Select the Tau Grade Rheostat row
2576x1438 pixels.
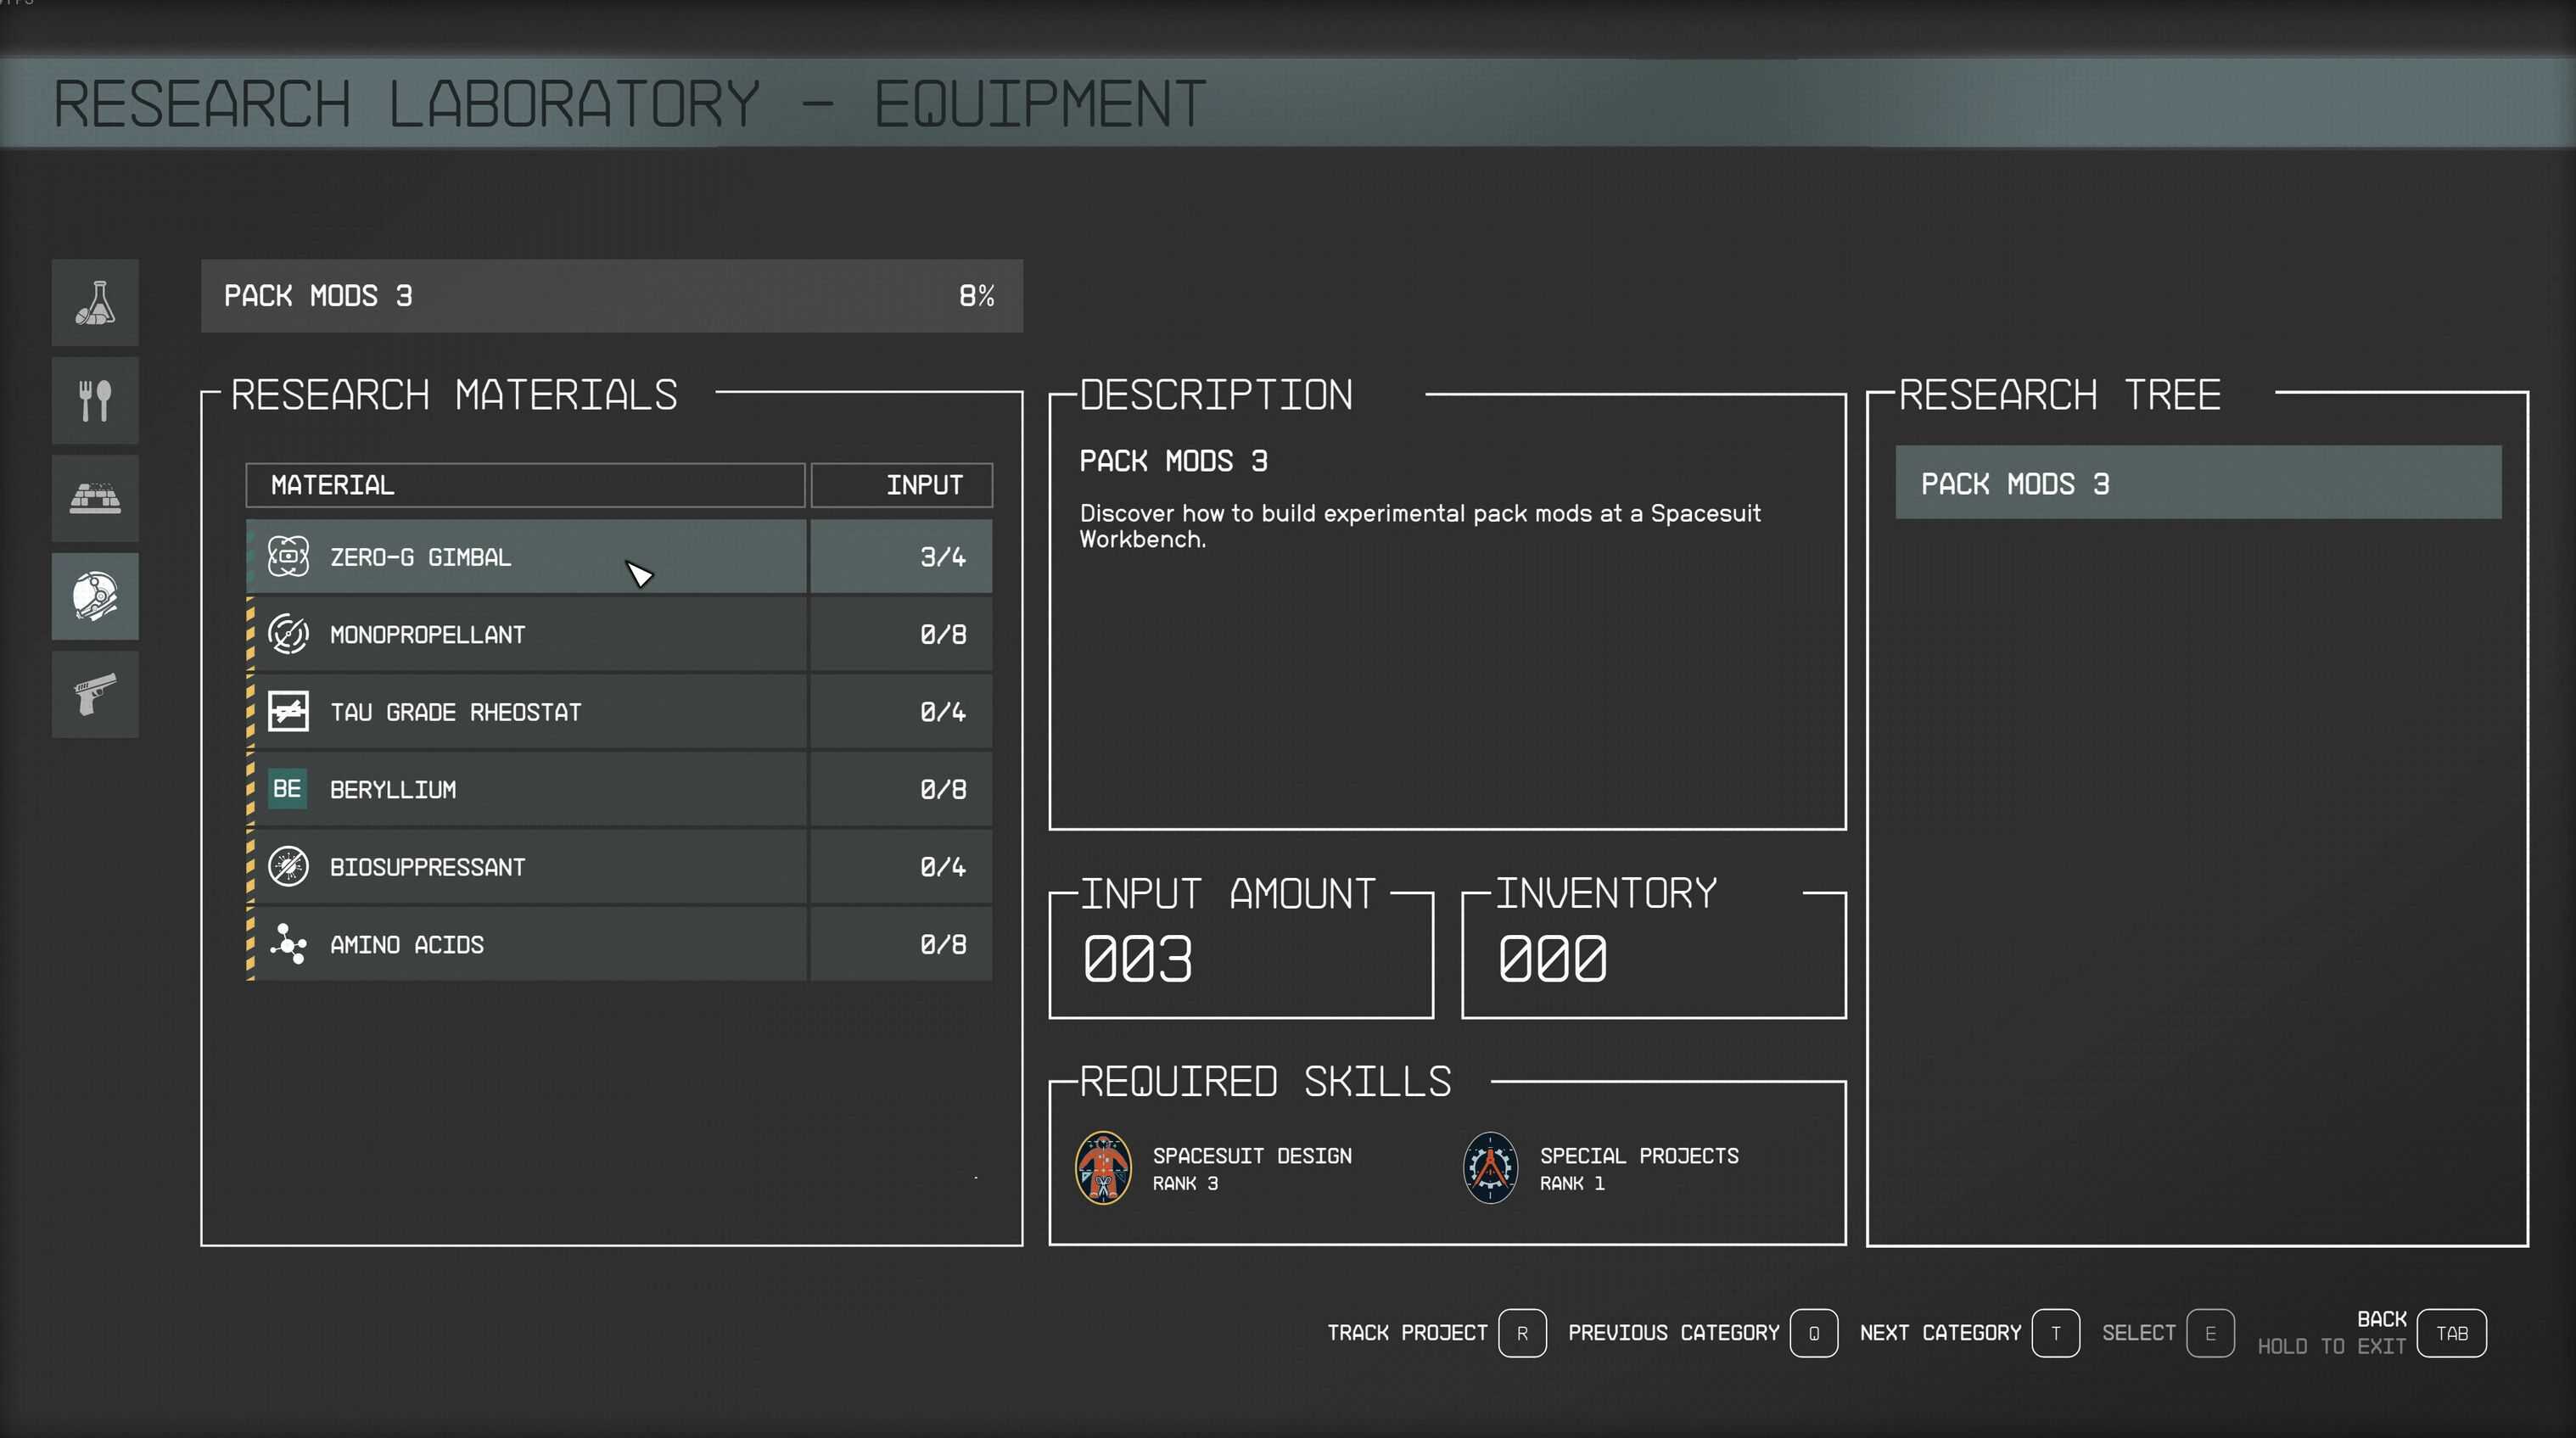click(x=525, y=712)
